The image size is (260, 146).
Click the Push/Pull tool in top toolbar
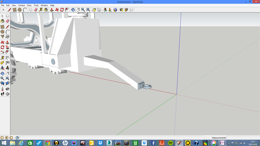click(x=52, y=10)
